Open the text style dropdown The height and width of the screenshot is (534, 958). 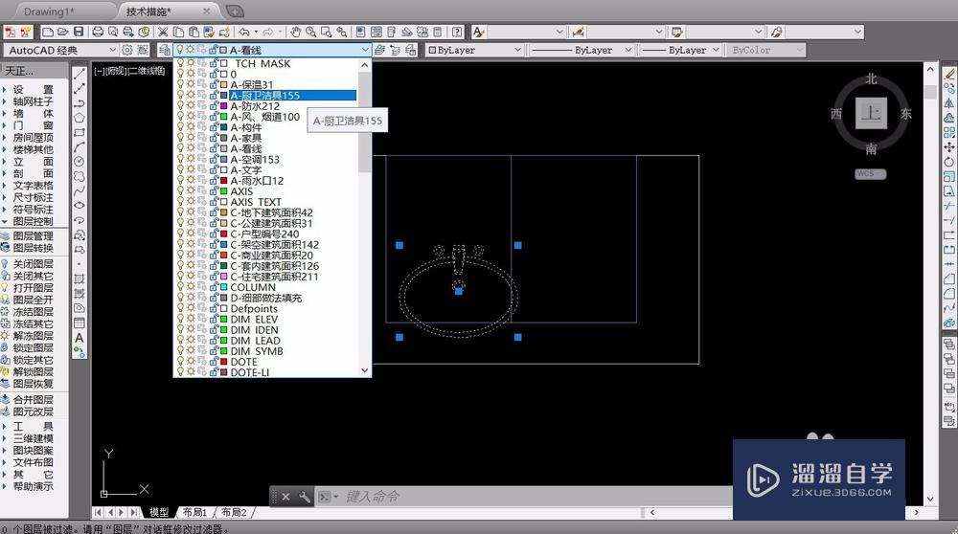[x=559, y=32]
